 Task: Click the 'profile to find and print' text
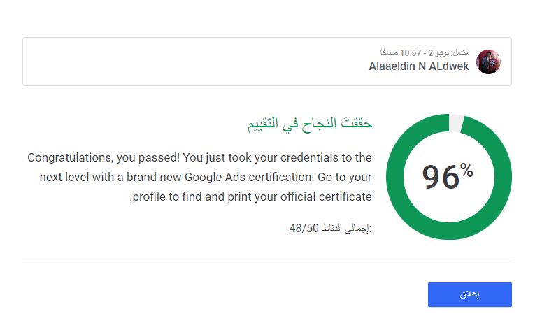tap(205, 196)
